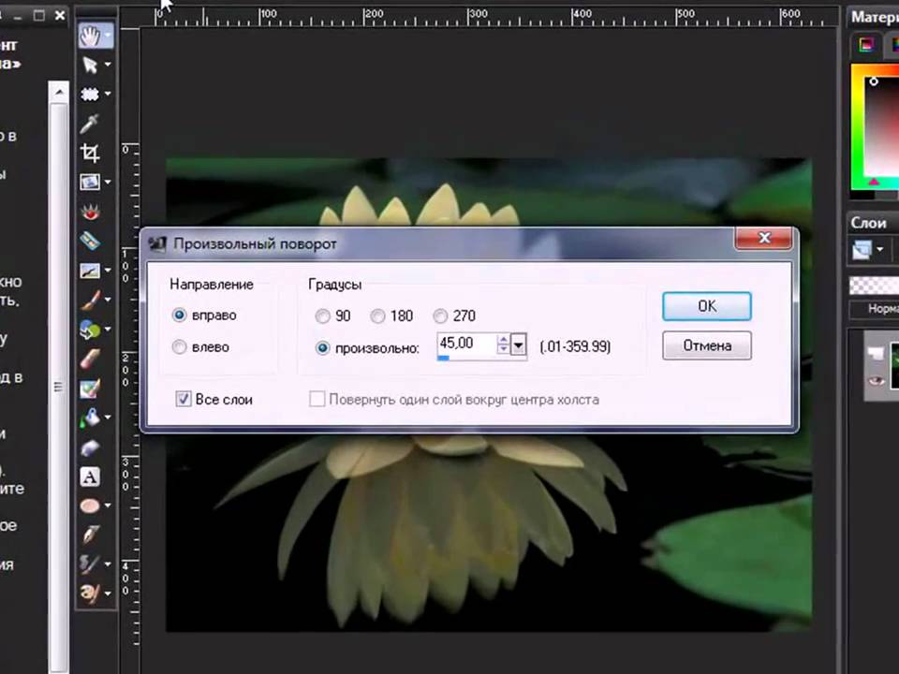
Task: Open the Норма blend mode dropdown
Action: tap(875, 309)
